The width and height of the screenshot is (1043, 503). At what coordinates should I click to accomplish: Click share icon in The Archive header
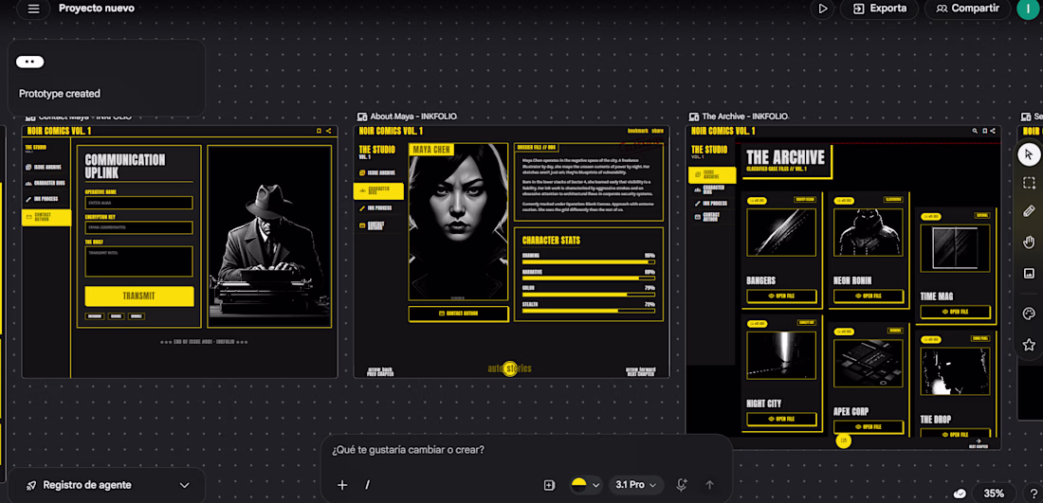pyautogui.click(x=993, y=131)
